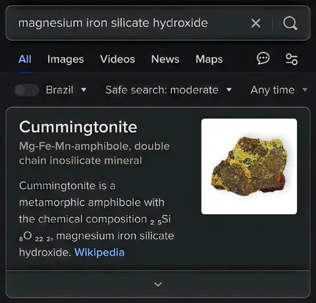Open the search settings sliders icon
This screenshot has height=303, width=316.
coord(292,59)
